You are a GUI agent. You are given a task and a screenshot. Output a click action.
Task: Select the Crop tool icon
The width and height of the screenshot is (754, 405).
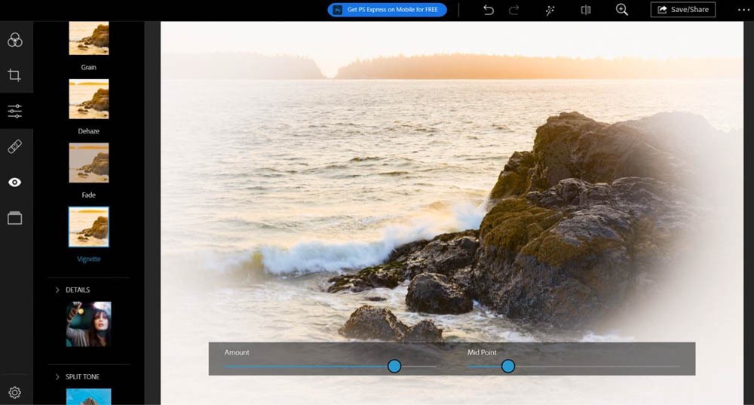(14, 75)
